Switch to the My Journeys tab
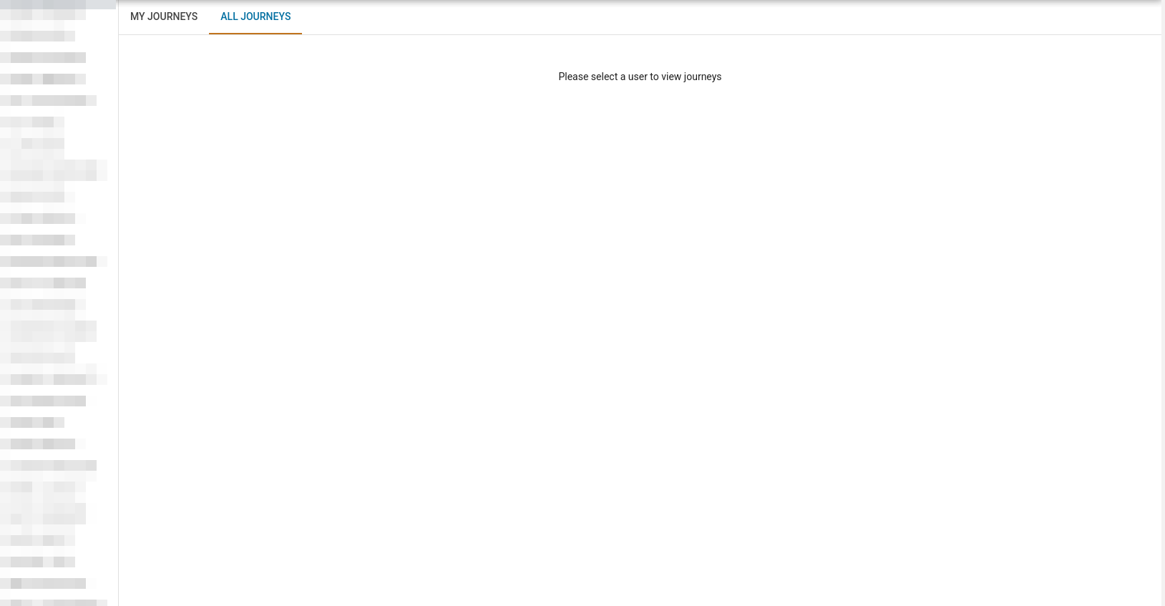This screenshot has height=606, width=1165. coord(164,16)
